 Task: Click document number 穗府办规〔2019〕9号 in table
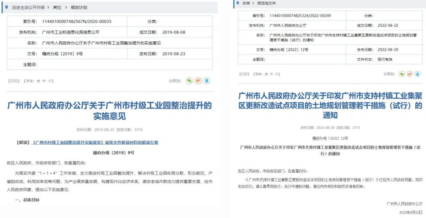[63, 54]
